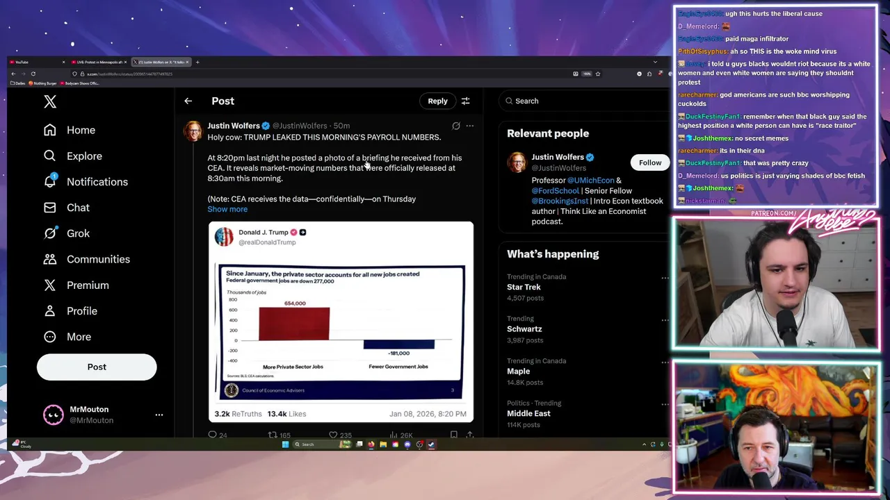890x500 pixels.
Task: Open Premium in the sidebar
Action: click(x=76, y=285)
